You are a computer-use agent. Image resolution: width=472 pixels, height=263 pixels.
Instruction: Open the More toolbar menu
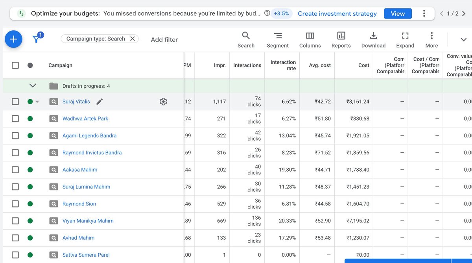point(431,40)
